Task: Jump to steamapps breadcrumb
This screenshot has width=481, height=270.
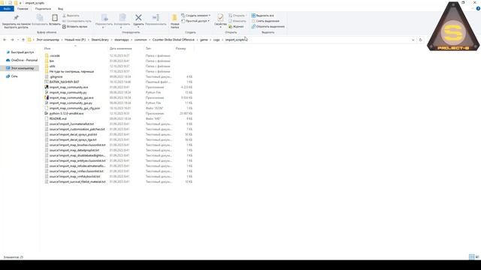Action: [x=122, y=40]
